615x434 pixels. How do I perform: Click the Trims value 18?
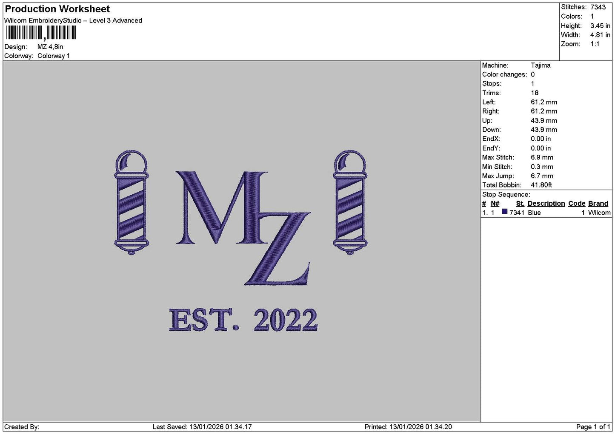535,93
